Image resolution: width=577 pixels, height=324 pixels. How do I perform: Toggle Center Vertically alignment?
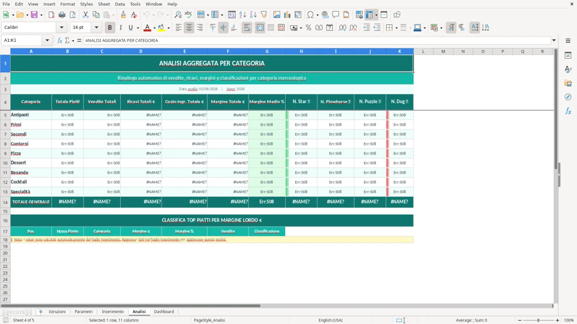[223, 28]
